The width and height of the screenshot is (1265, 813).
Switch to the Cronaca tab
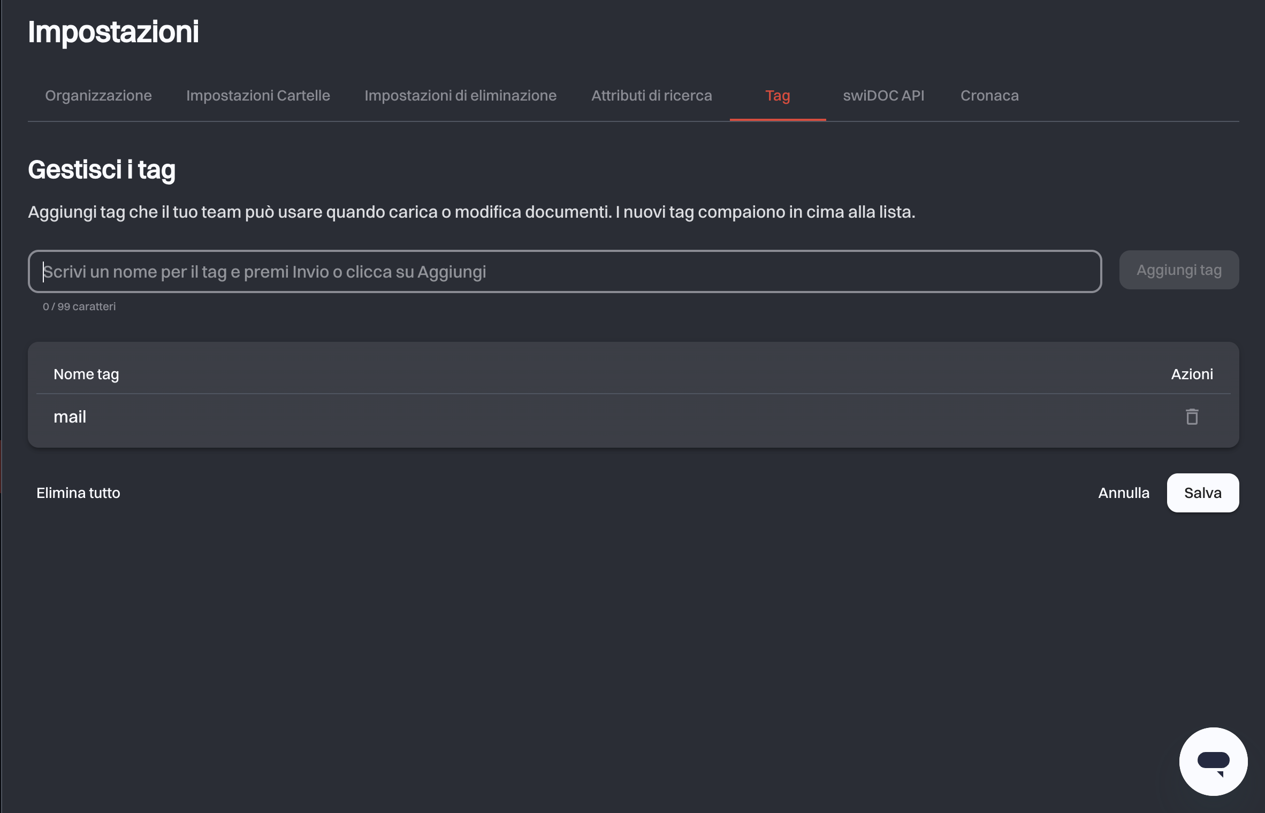989,96
